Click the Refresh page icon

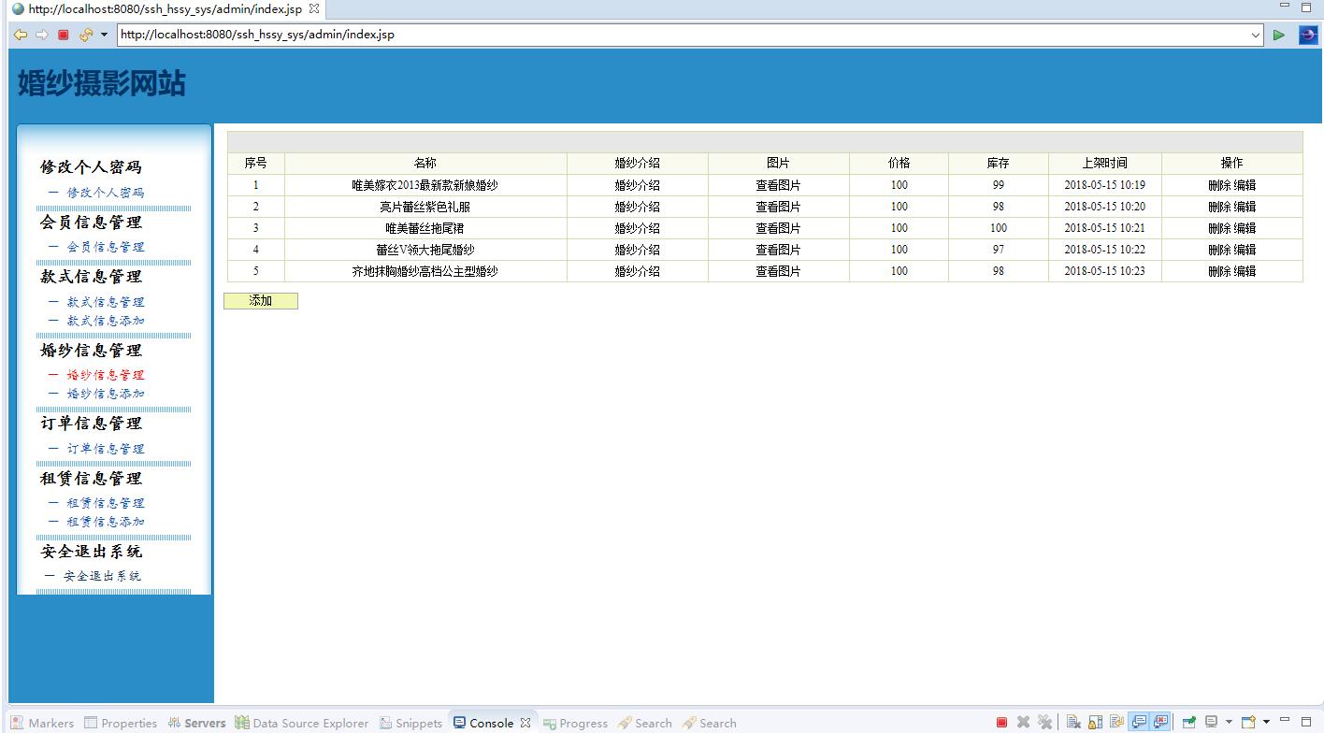click(86, 35)
